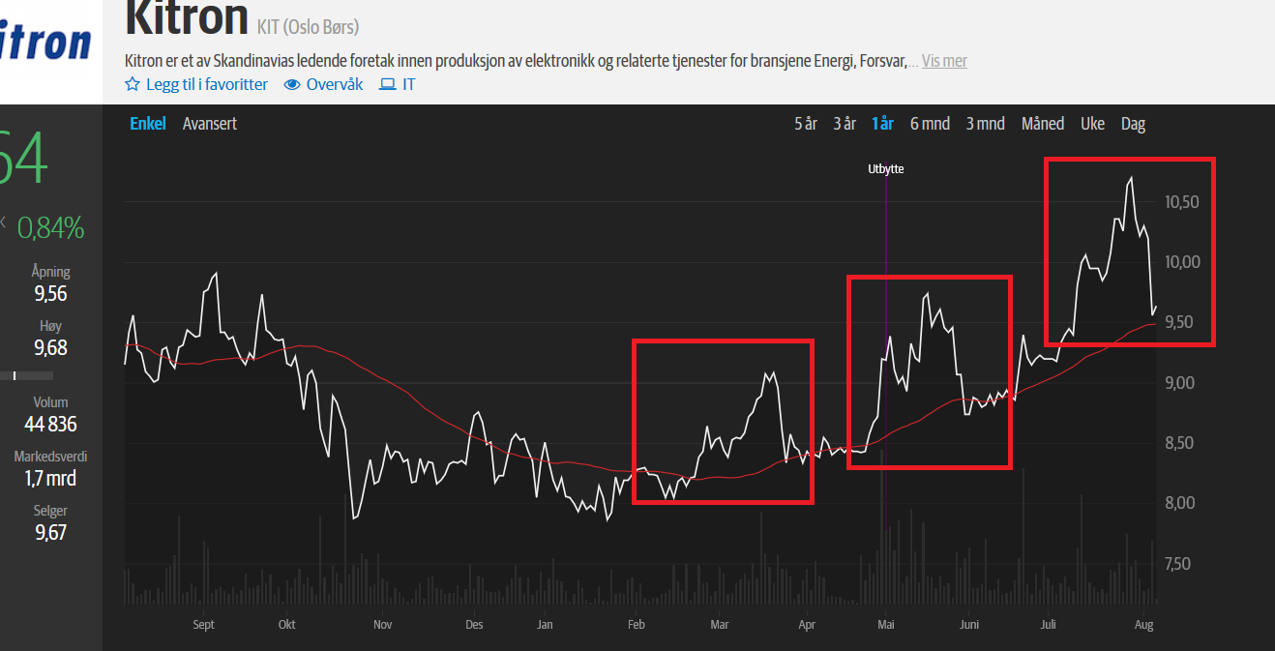Click the Volum value 44 836
Image resolution: width=1275 pixels, height=651 pixels.
tap(50, 424)
